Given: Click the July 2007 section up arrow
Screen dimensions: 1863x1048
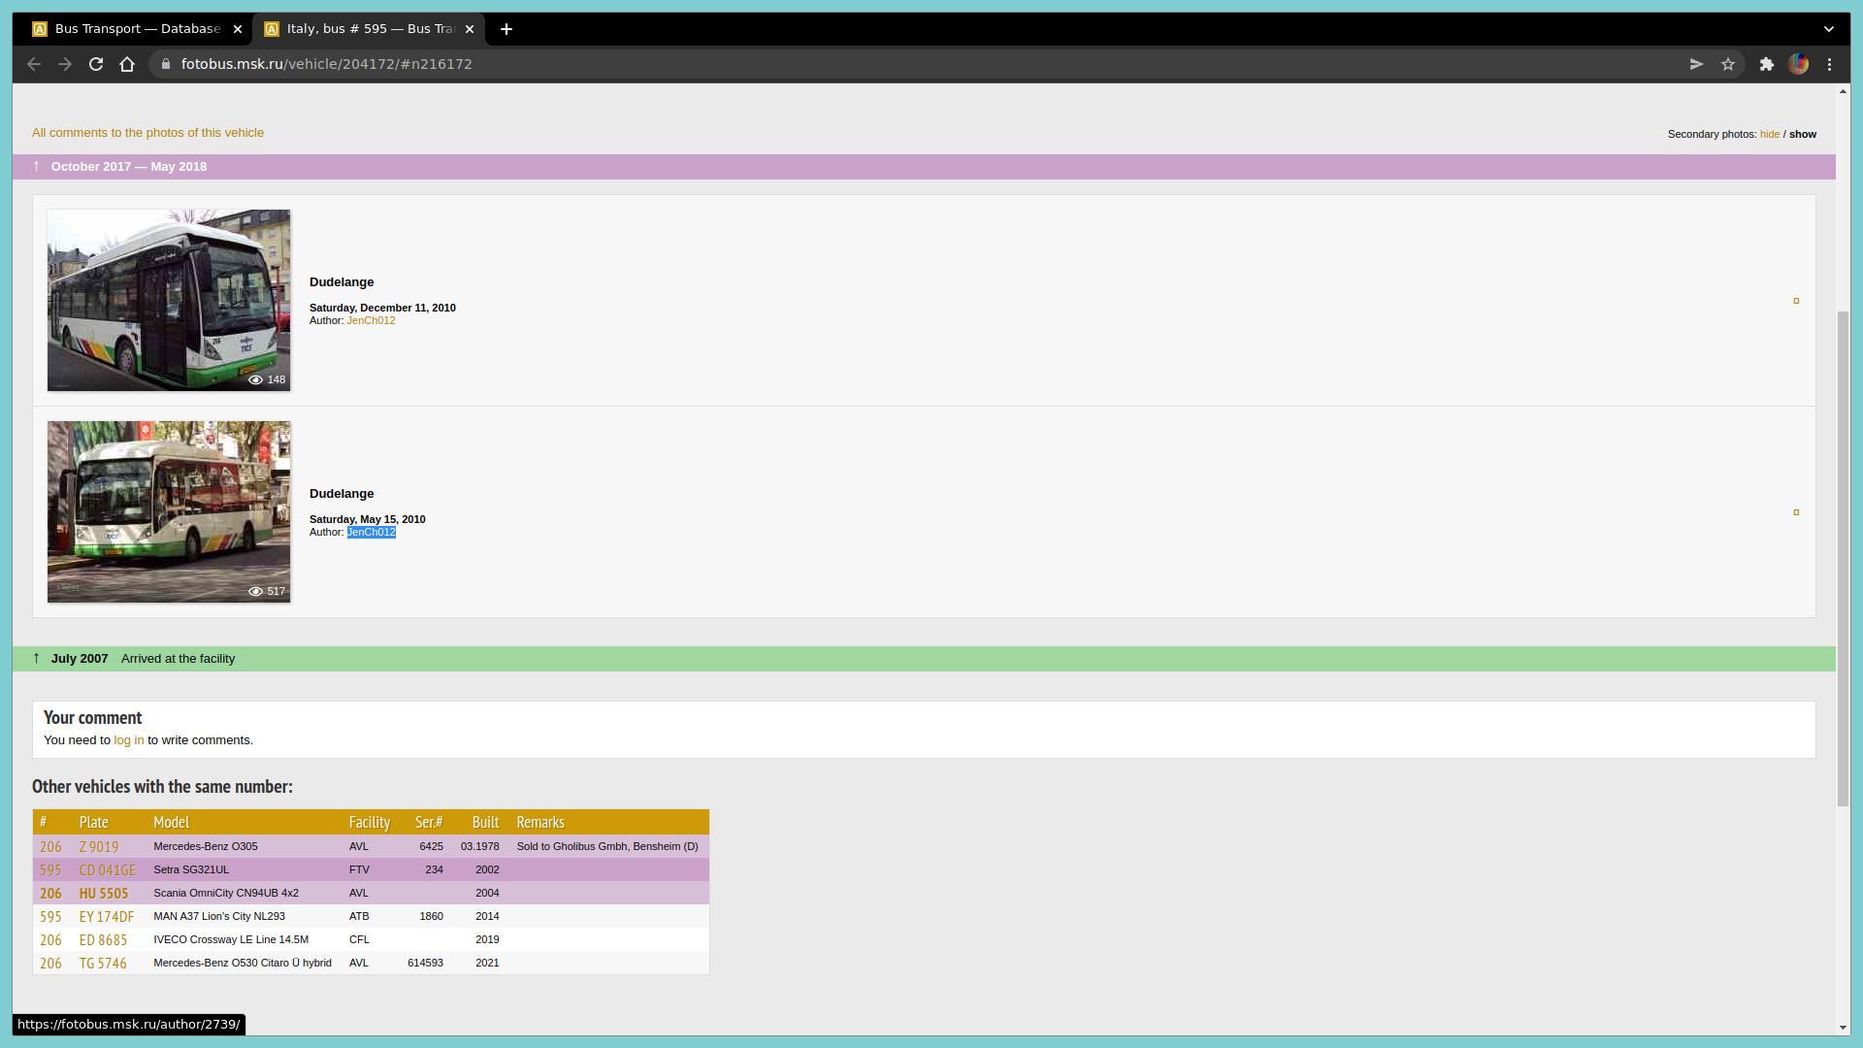Looking at the screenshot, I should 37,658.
